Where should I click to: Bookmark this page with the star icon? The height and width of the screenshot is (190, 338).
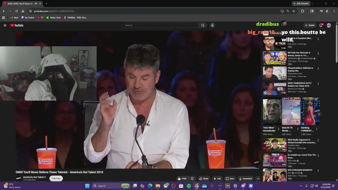[x=294, y=11]
